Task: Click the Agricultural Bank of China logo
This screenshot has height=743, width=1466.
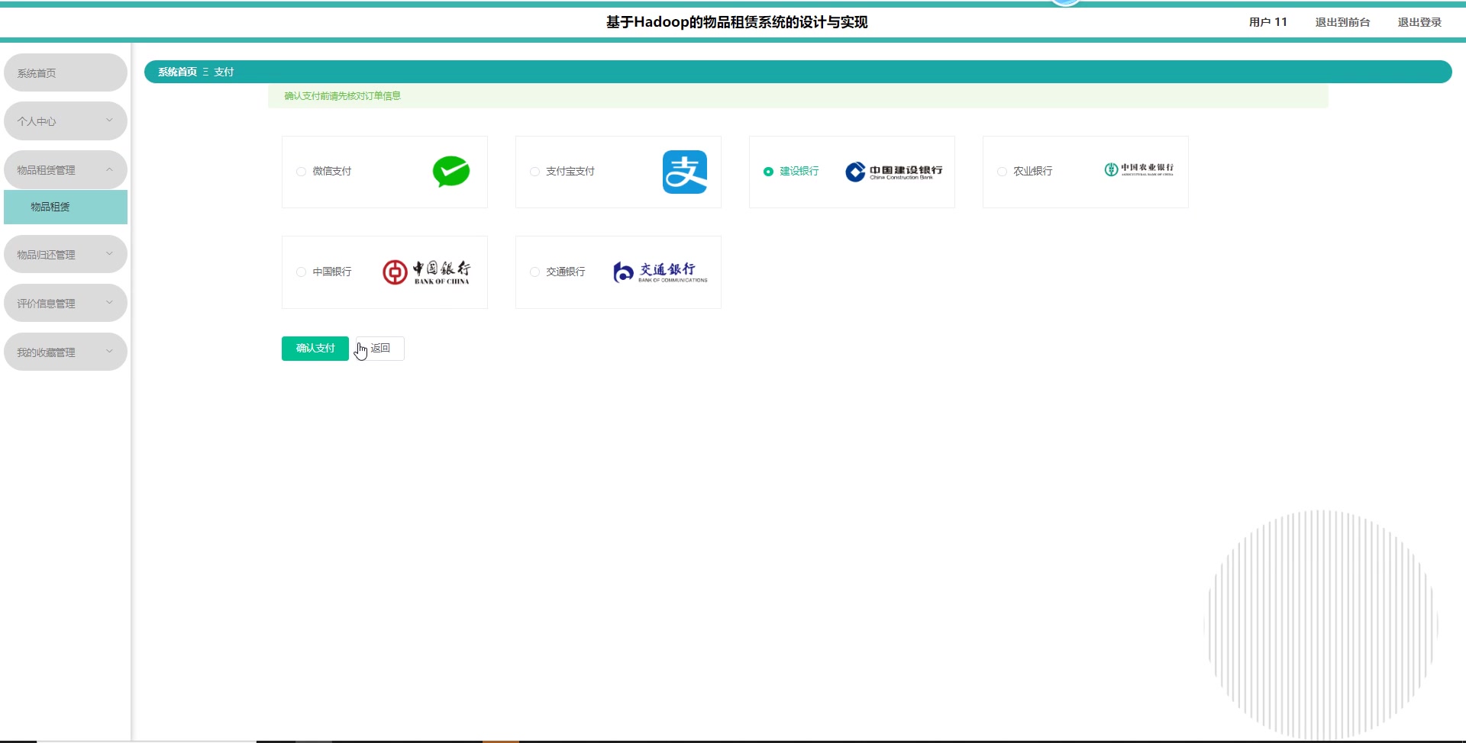Action: pyautogui.click(x=1139, y=169)
